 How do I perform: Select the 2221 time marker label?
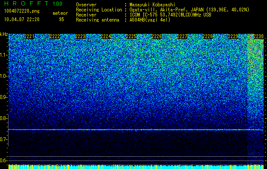[29, 36]
